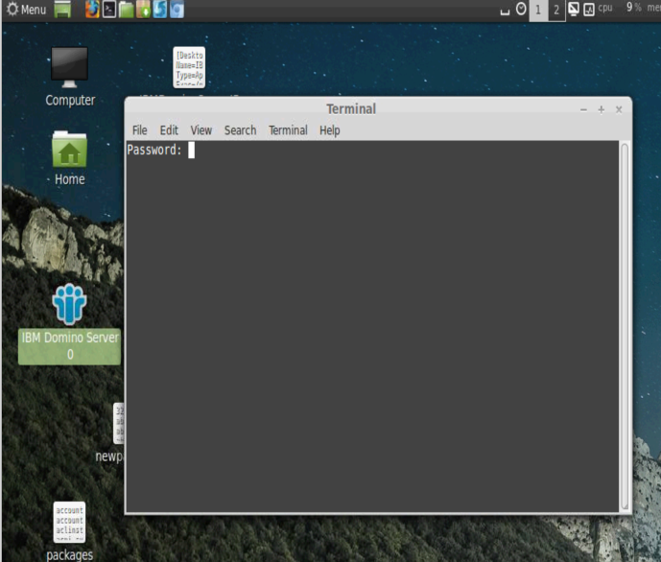Select the packages file on the desktop
Viewport: 661px width, 562px height.
click(70, 531)
